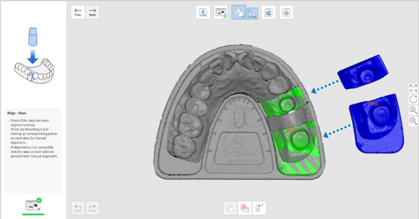Open the final confirmation clipboard step
The width and height of the screenshot is (419, 219).
point(286,13)
